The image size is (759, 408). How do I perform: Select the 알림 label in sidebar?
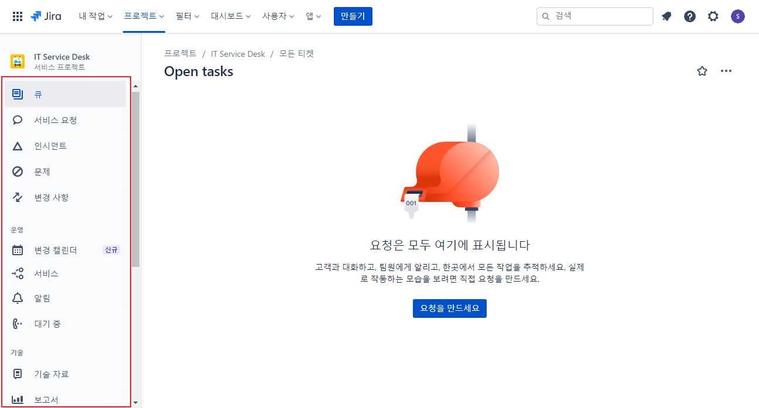[42, 298]
